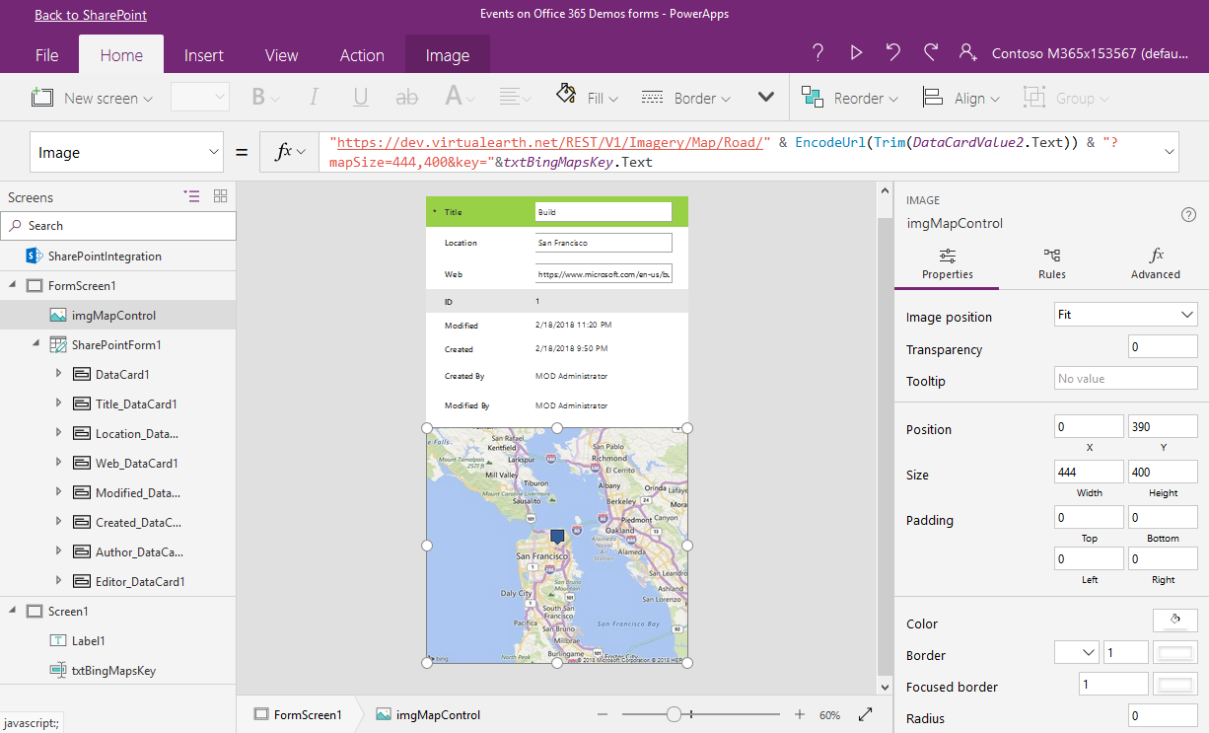The width and height of the screenshot is (1209, 733).
Task: Switch to thumbnail grid view of screens
Action: 220,196
